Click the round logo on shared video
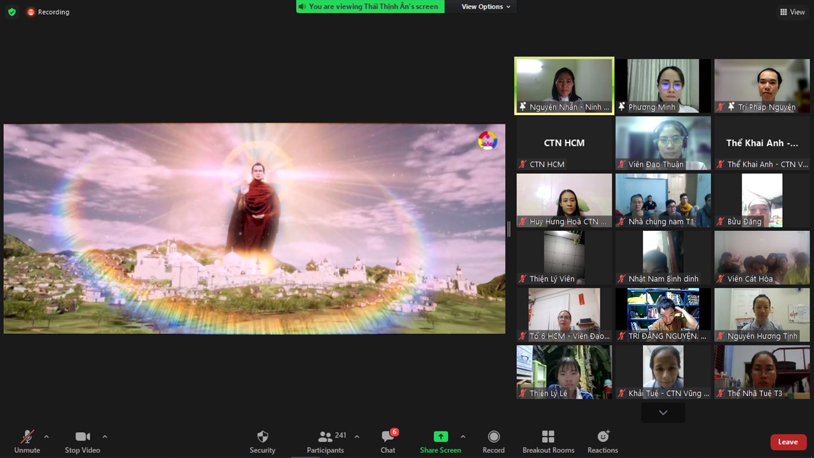814x458 pixels. tap(488, 141)
